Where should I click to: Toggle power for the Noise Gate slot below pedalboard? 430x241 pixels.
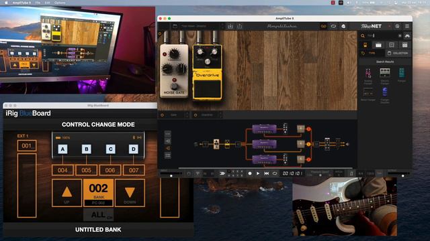click(163, 115)
